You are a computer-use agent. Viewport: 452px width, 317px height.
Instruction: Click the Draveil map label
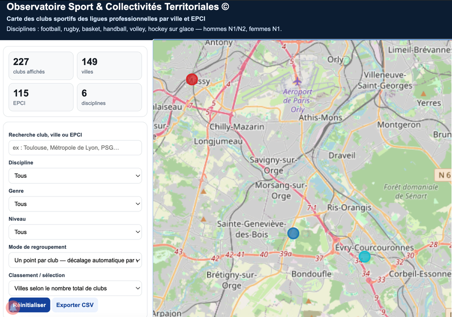pos(342,155)
